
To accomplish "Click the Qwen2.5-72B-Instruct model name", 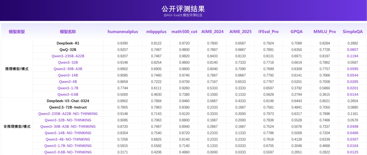I will [68, 107].
